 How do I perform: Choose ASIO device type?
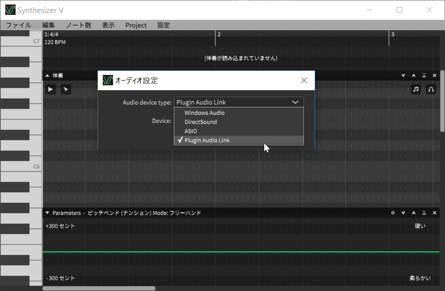[x=238, y=131]
